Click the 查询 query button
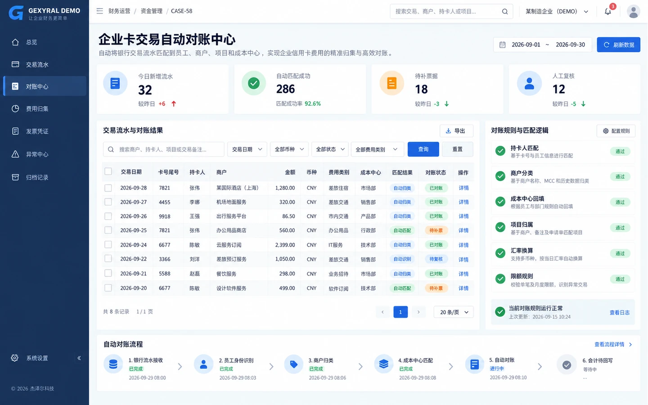The width and height of the screenshot is (648, 405). pos(423,149)
